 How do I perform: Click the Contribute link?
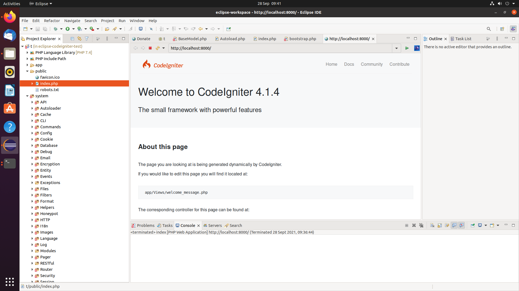point(399,64)
